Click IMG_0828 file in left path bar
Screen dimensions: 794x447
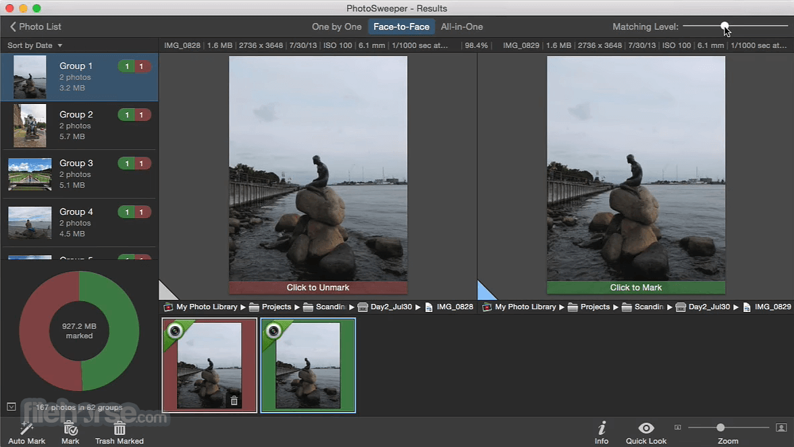449,307
